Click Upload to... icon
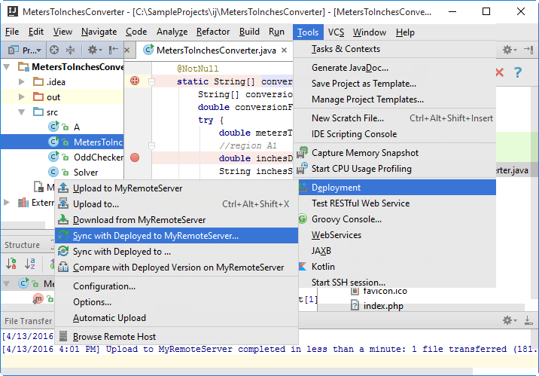This screenshot has width=539, height=376. (x=63, y=203)
